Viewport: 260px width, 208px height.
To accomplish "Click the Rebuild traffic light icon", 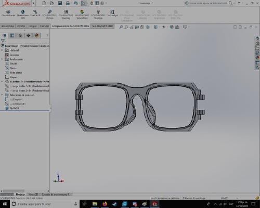I will (92, 3).
